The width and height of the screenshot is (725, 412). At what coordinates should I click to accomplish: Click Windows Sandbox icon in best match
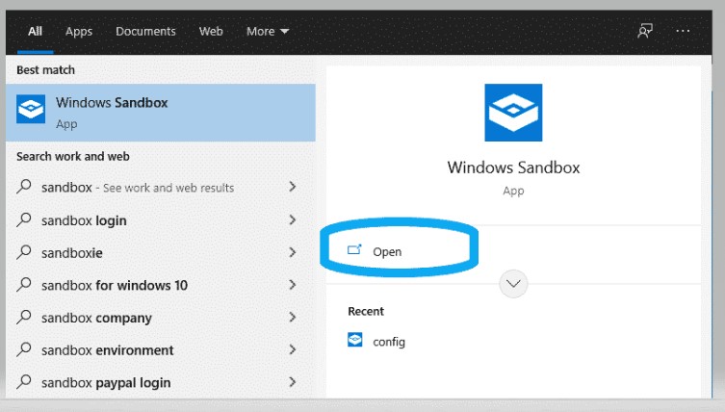coord(31,109)
